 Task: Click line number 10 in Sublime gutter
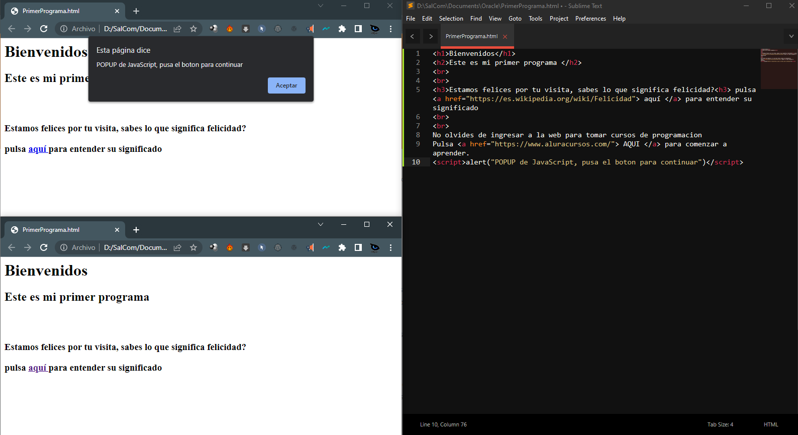click(416, 162)
